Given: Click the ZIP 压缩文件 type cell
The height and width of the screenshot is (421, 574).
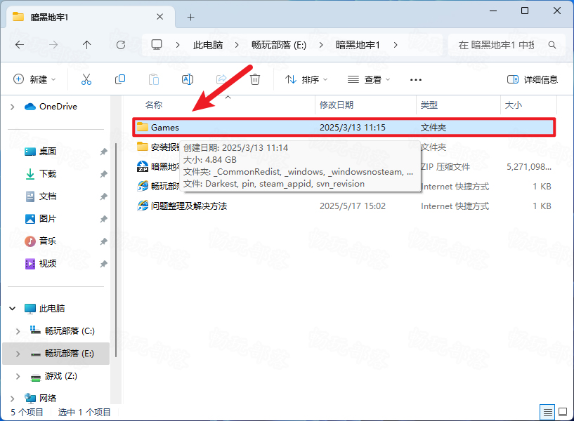Looking at the screenshot, I should pyautogui.click(x=445, y=167).
